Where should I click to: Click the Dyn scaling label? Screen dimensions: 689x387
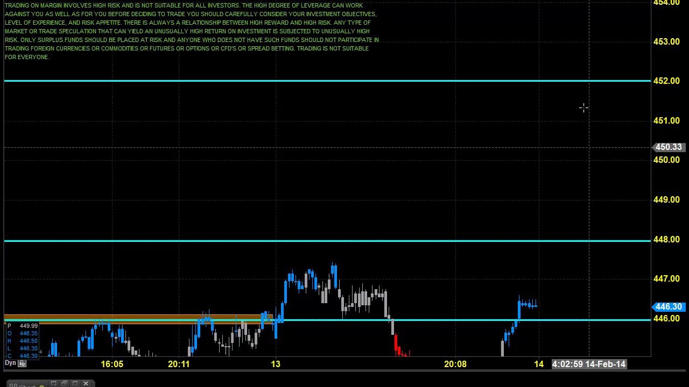tap(10, 363)
